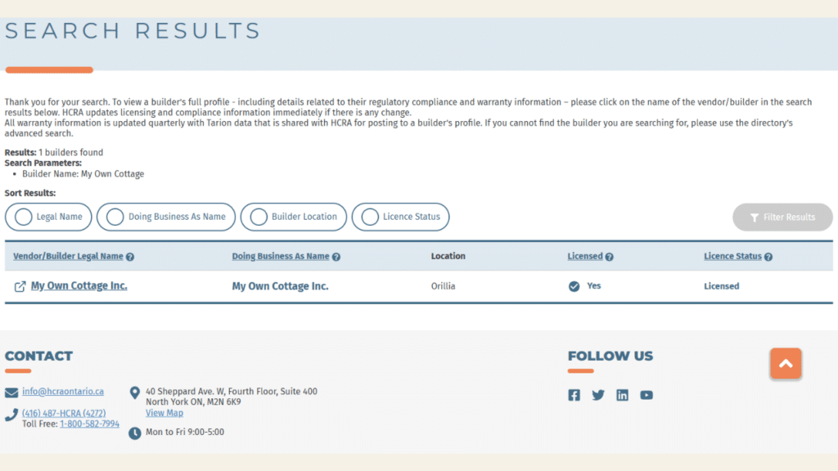Click the envelope email icon in Contact
The image size is (838, 471).
pyautogui.click(x=11, y=392)
